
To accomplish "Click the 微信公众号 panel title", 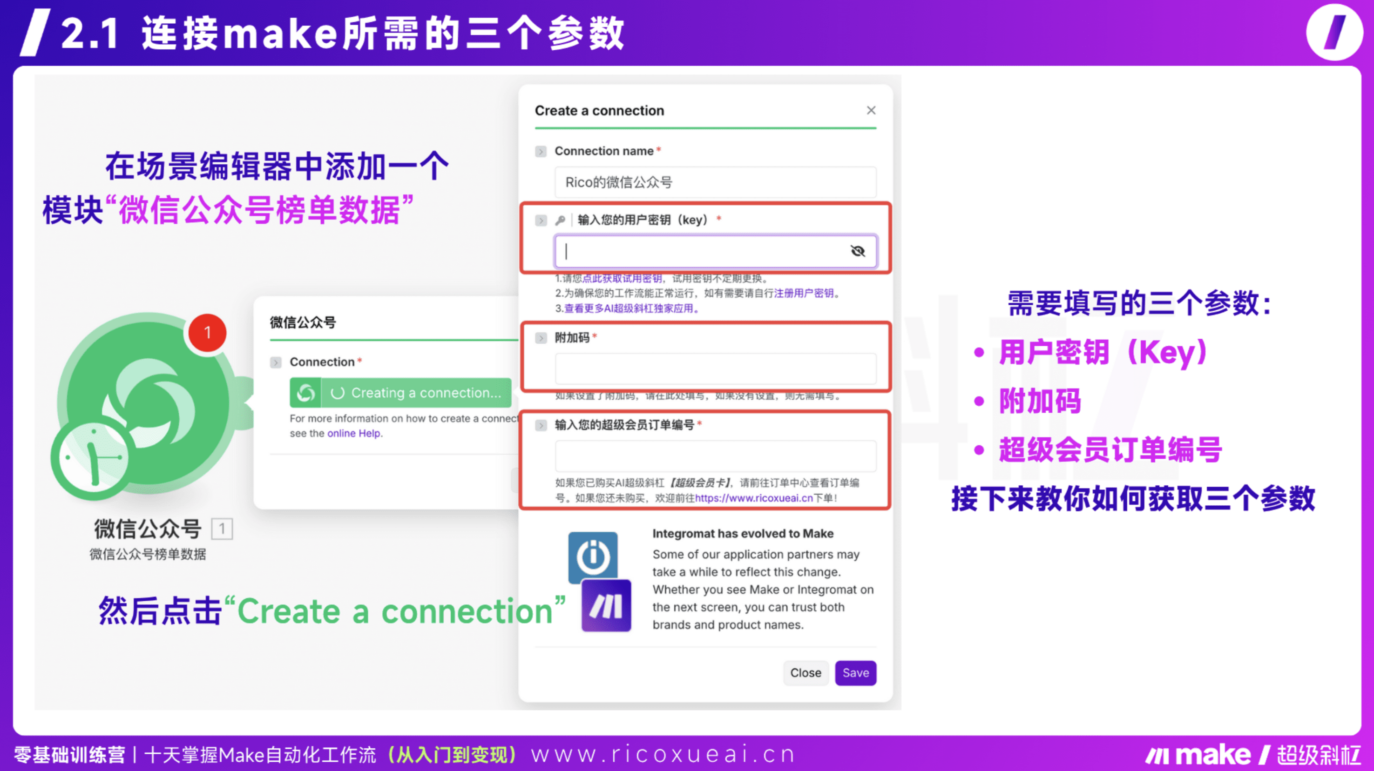I will click(x=303, y=322).
